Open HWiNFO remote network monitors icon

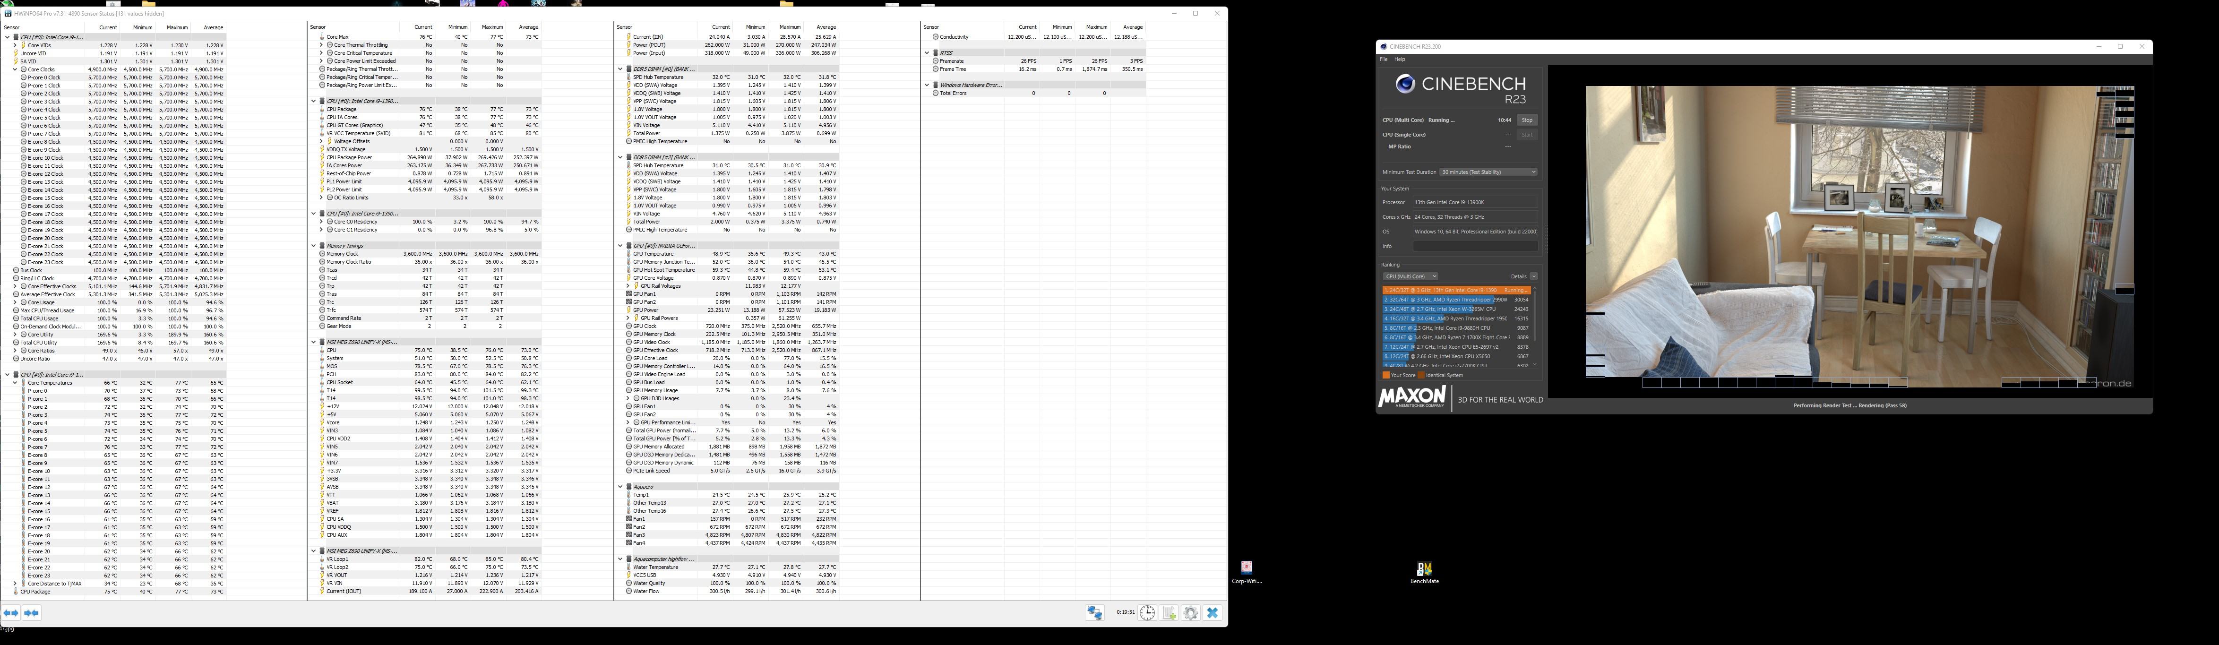coord(1095,613)
